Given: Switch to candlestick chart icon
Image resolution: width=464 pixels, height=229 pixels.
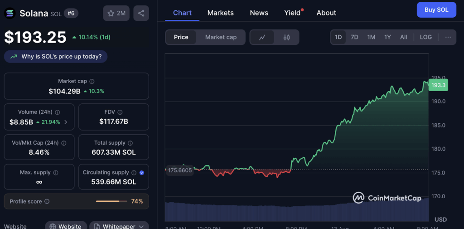Looking at the screenshot, I should pyautogui.click(x=286, y=37).
